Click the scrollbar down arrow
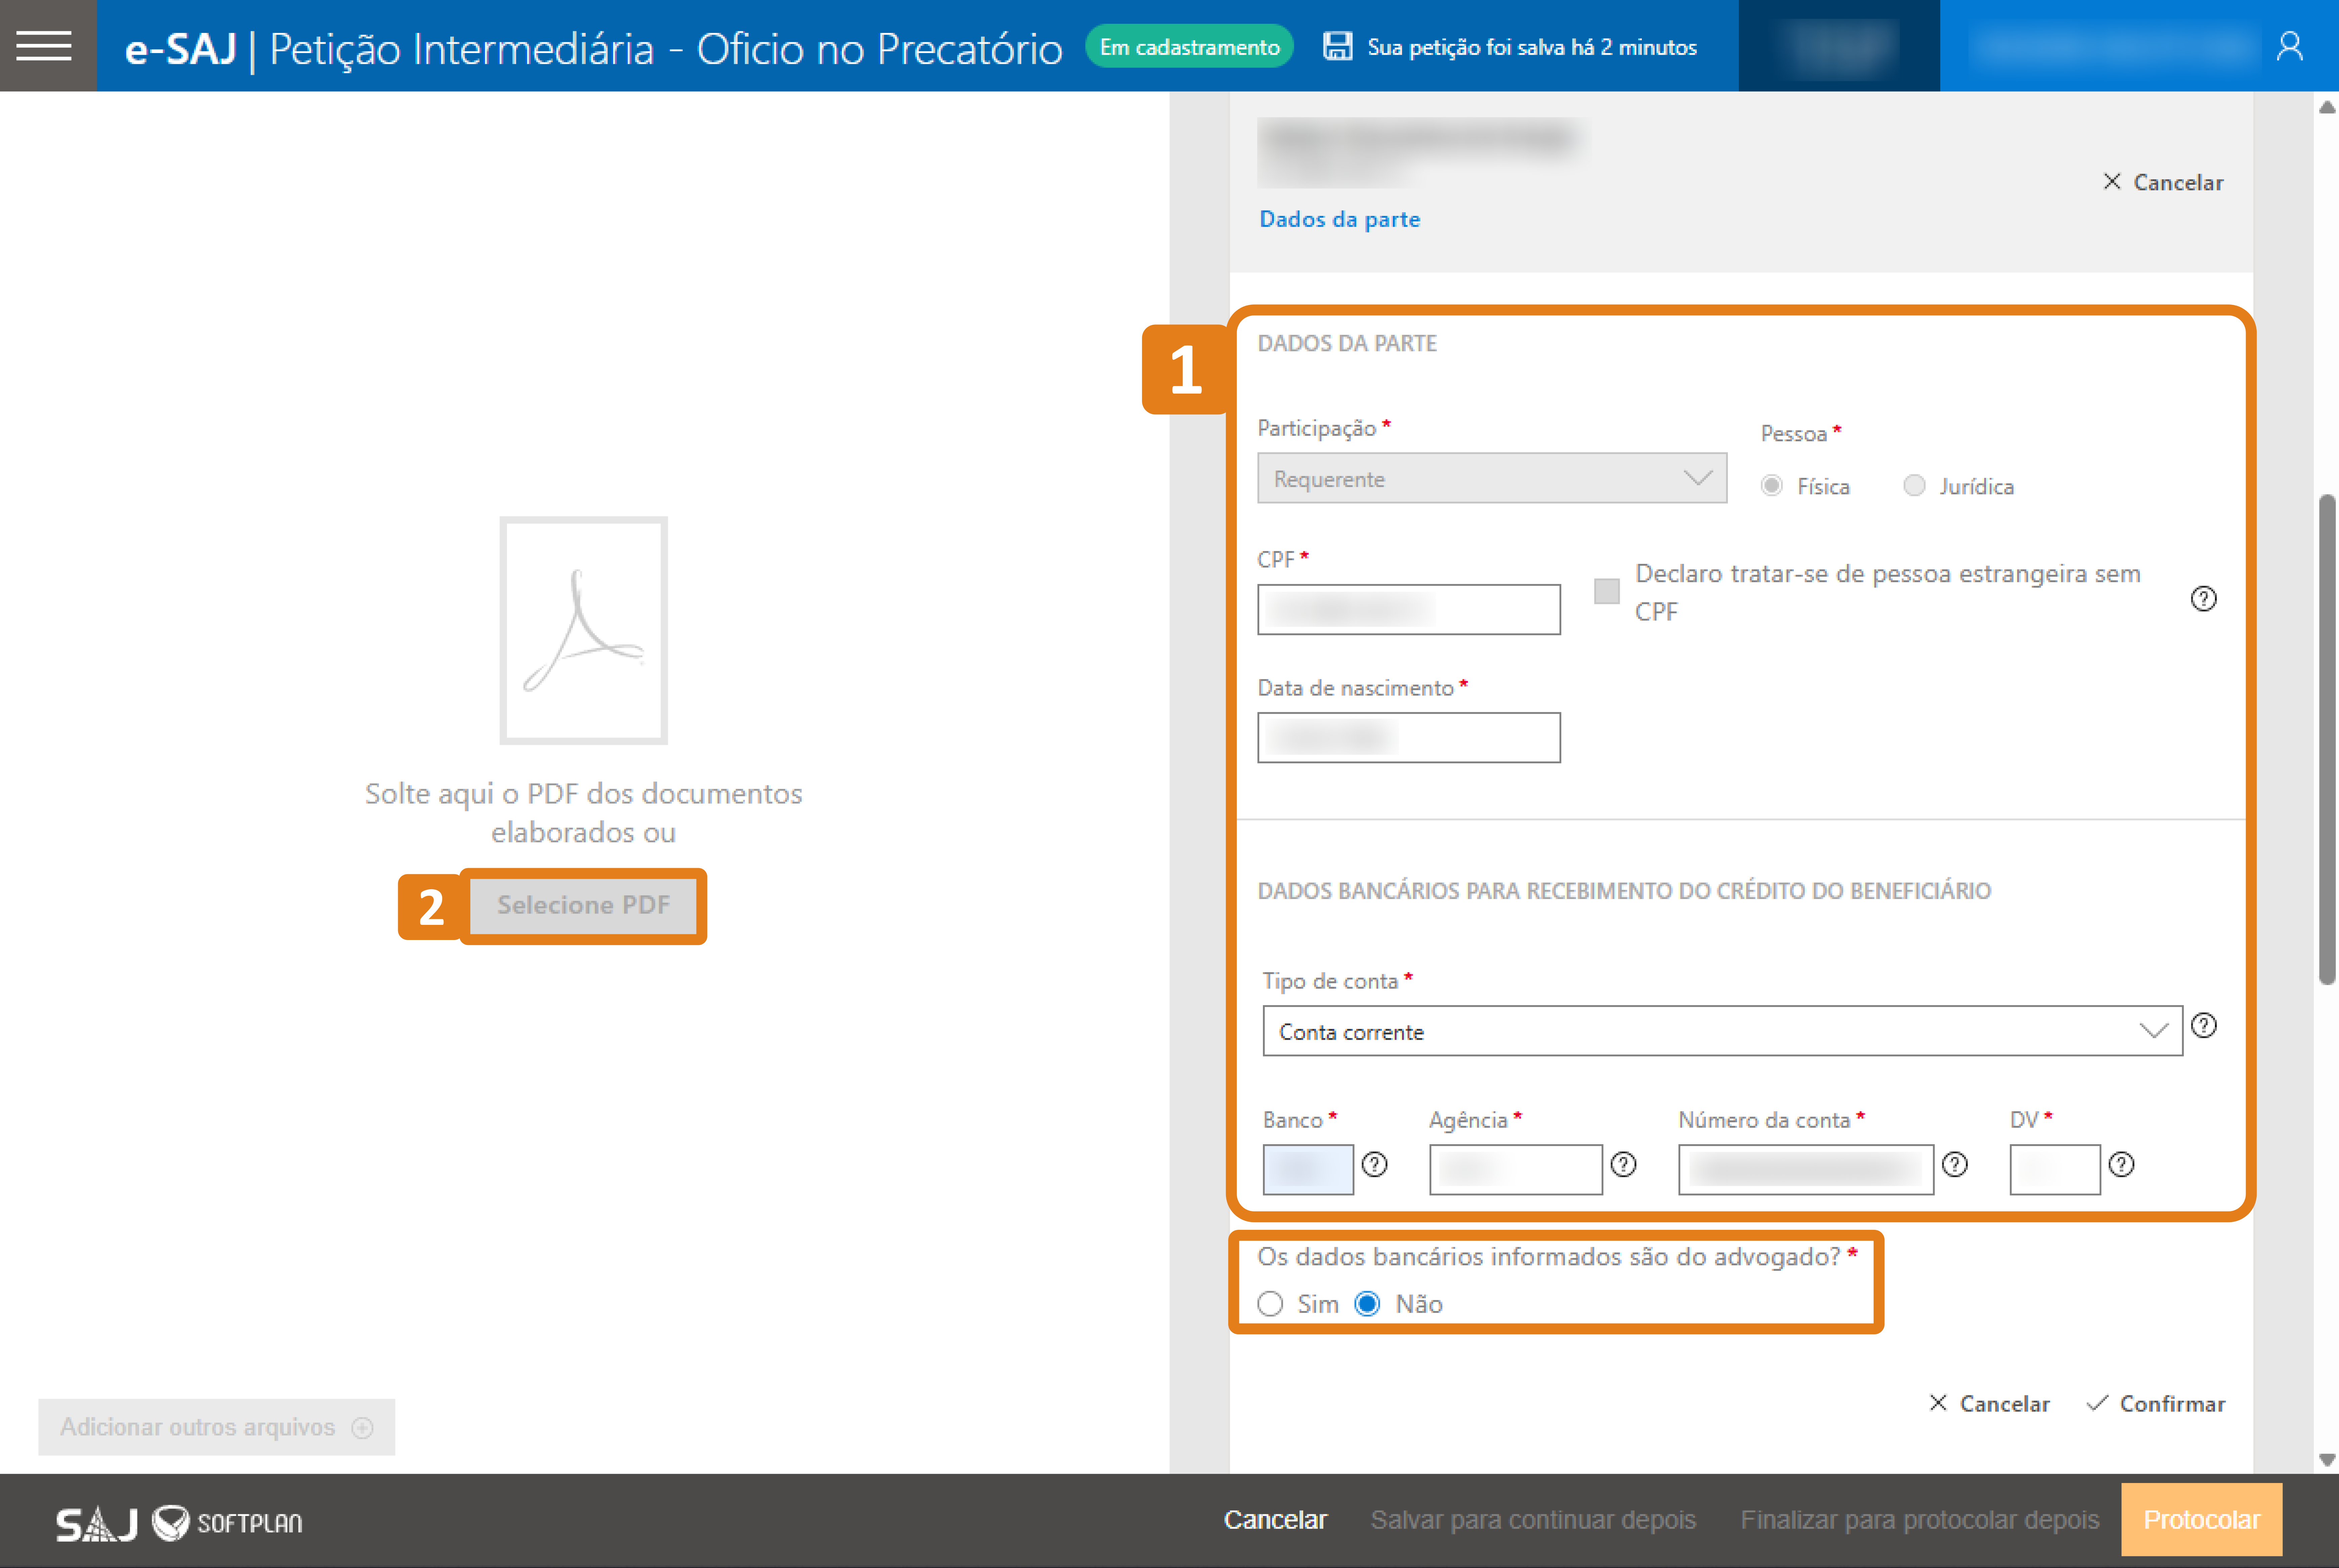The height and width of the screenshot is (1568, 2339). (x=2327, y=1460)
